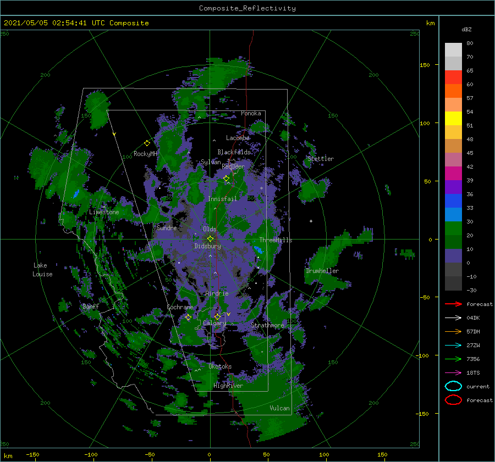
Task: Select the magenta 42 dBZ swatch
Action: tap(453, 173)
